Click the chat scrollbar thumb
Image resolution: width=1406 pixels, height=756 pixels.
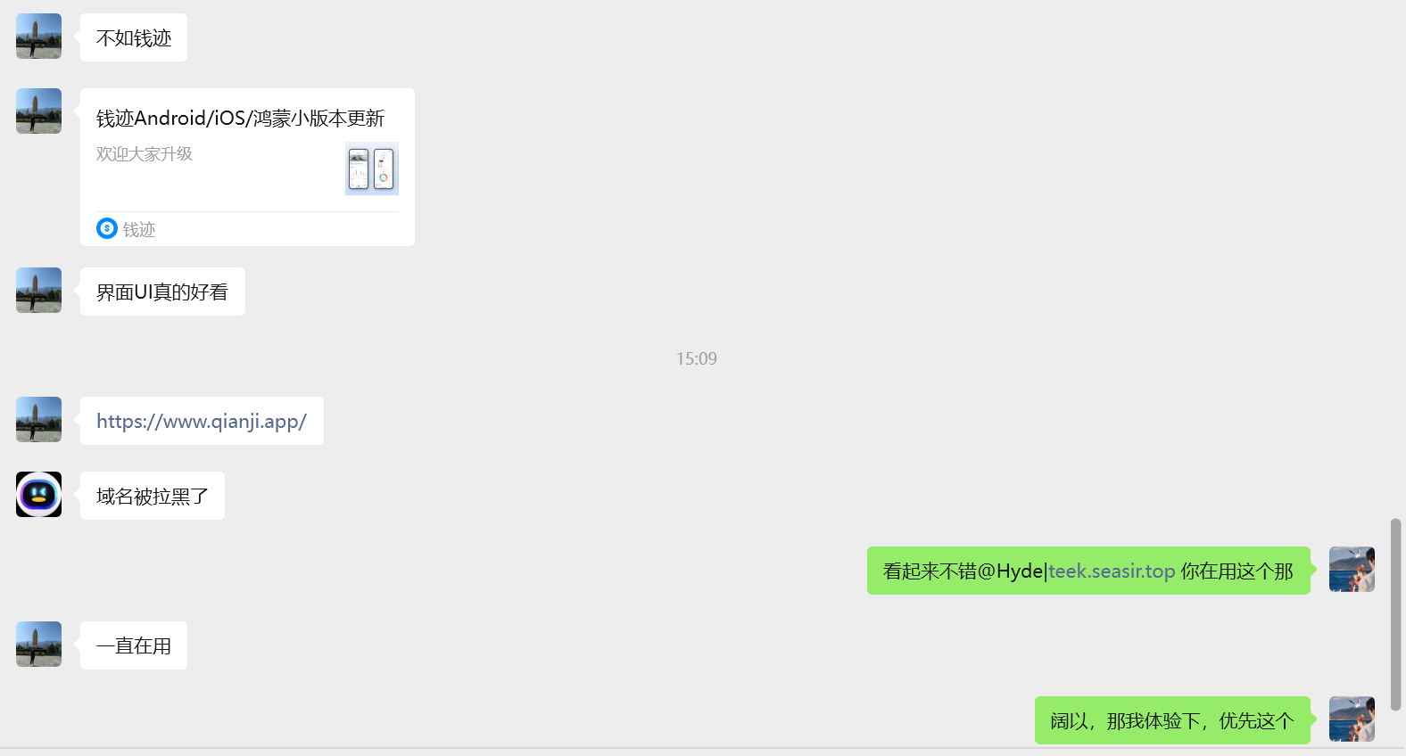[x=1396, y=614]
